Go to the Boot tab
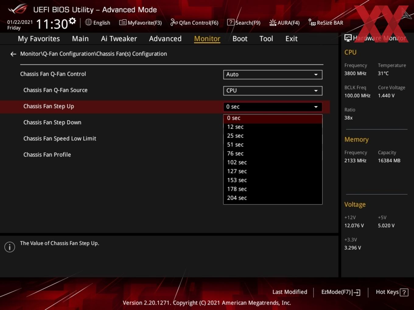414x310 pixels. click(240, 39)
